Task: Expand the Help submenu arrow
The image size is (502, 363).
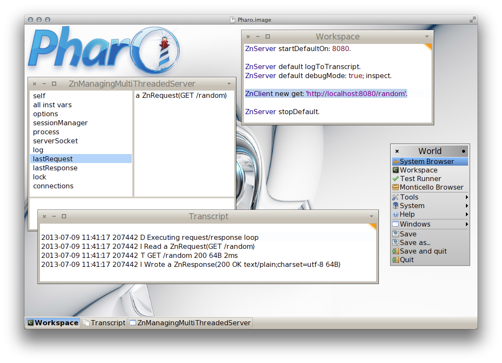Action: point(467,215)
